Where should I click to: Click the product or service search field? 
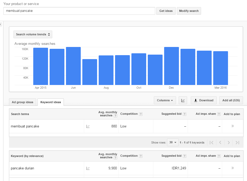tap(79, 11)
